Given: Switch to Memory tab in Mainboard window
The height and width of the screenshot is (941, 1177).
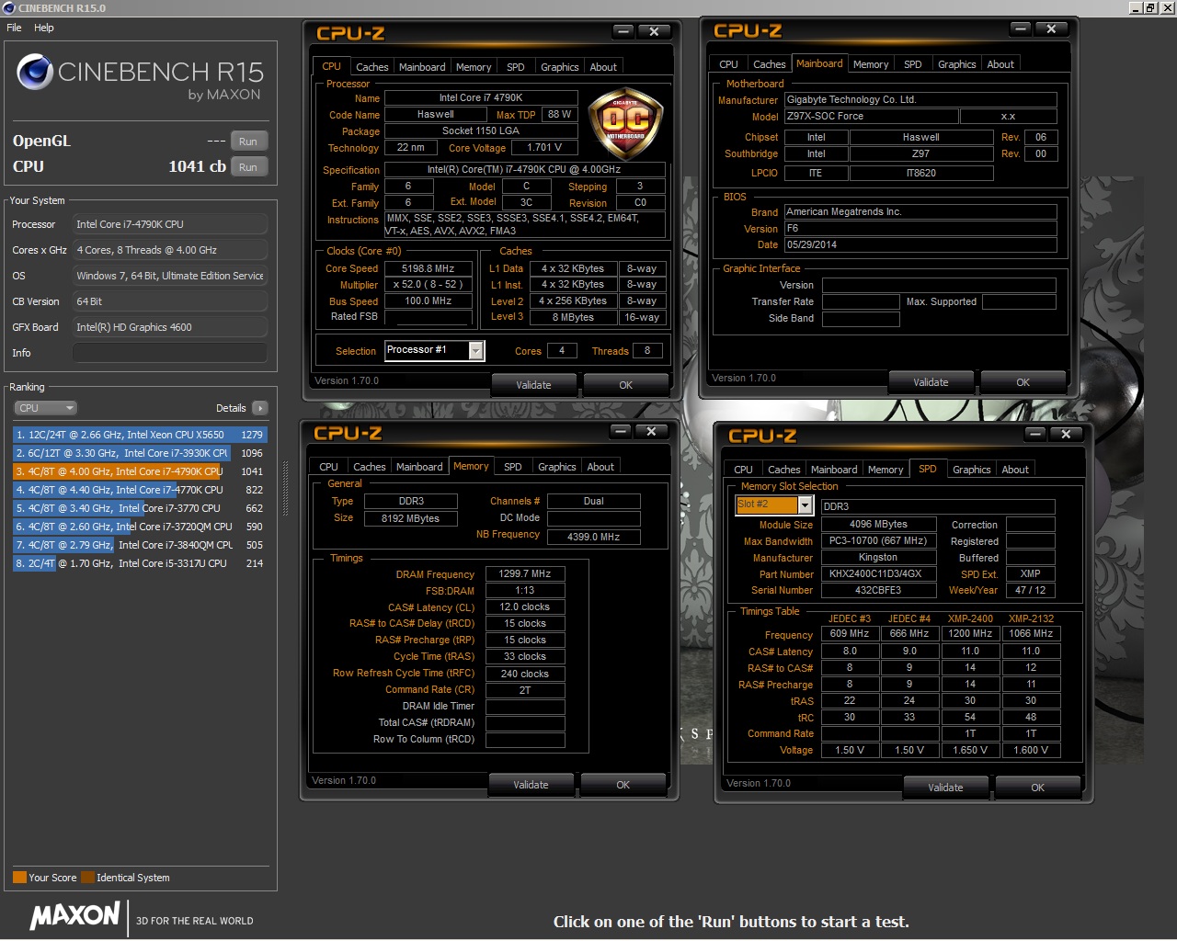Looking at the screenshot, I should [x=871, y=64].
